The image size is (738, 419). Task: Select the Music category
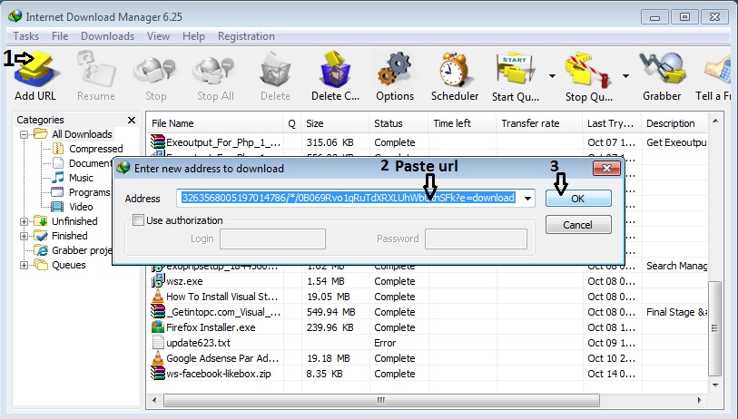[81, 178]
